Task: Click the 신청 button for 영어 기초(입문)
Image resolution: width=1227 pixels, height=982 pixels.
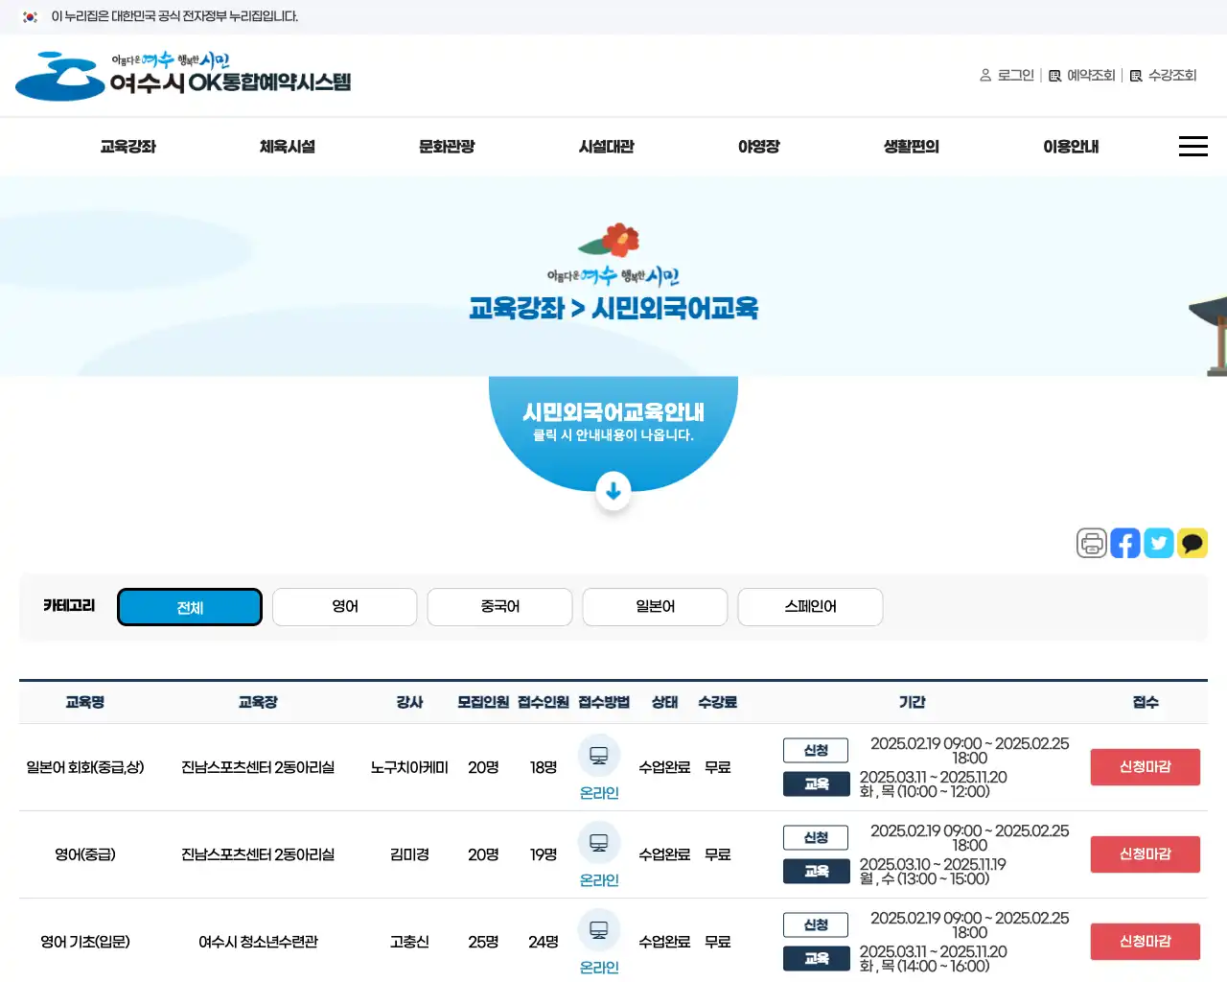Action: coord(816,924)
